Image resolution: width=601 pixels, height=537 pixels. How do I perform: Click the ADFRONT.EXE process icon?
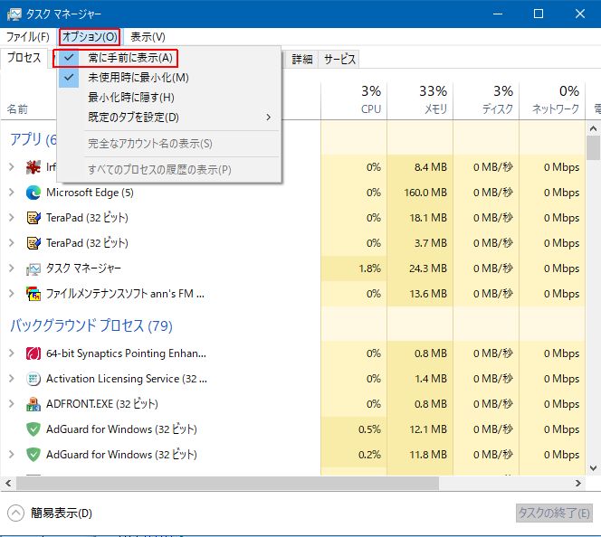[33, 404]
